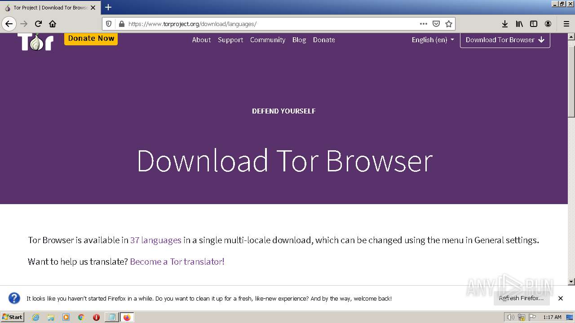Launch media player from the taskbar

(x=66, y=317)
